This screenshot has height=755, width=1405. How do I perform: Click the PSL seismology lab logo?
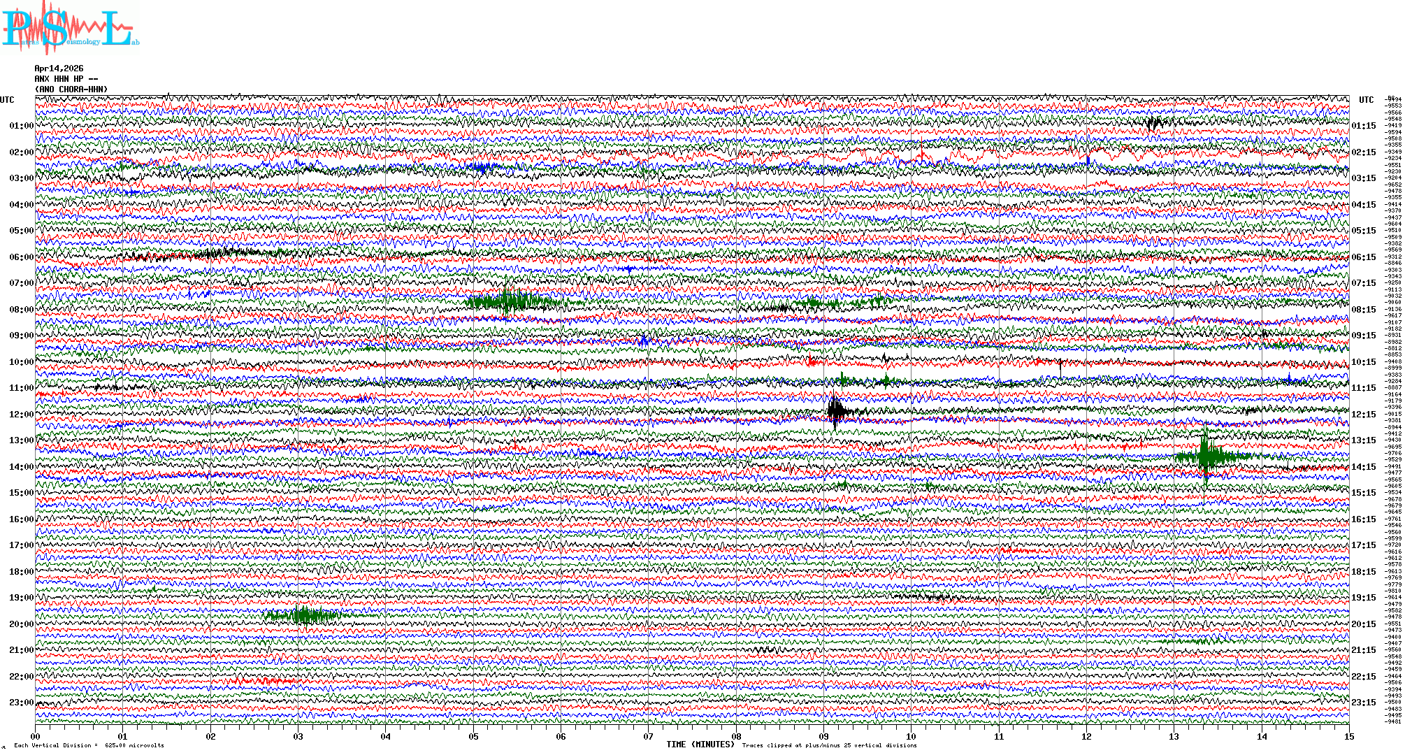coord(70,28)
